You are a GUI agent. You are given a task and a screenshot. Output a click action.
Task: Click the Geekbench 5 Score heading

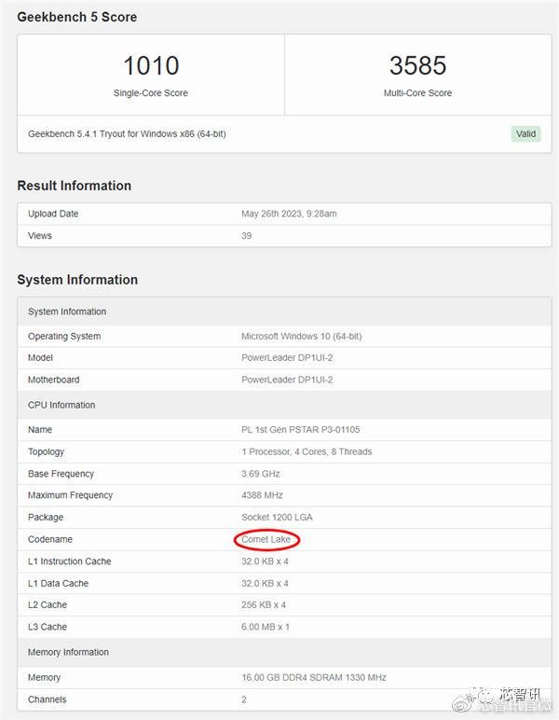tap(78, 17)
